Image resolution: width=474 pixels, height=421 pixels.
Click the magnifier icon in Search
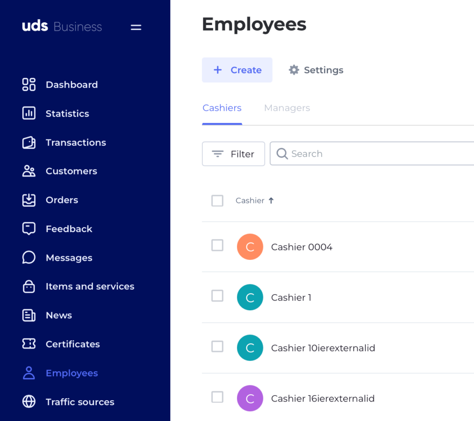point(282,154)
